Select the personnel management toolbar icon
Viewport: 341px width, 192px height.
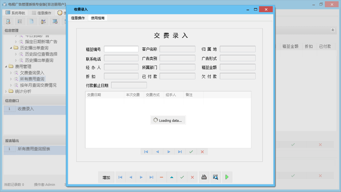pos(43,21)
